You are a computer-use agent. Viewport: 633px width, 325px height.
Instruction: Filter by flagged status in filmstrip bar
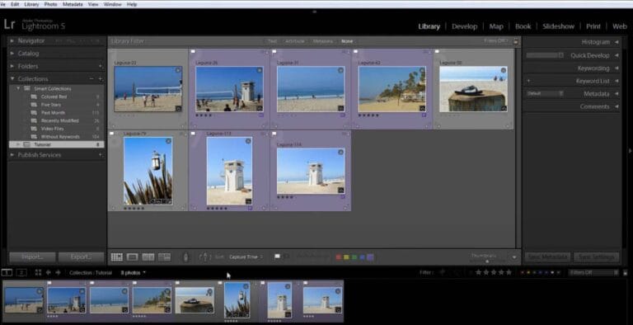click(x=442, y=272)
